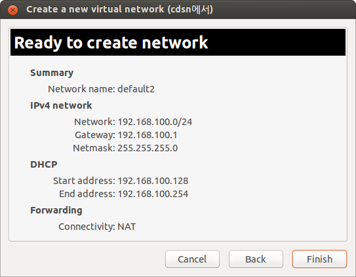Image resolution: width=356 pixels, height=277 pixels.
Task: Click 'Start address: 192.168.100.128' line
Action: 121,181
